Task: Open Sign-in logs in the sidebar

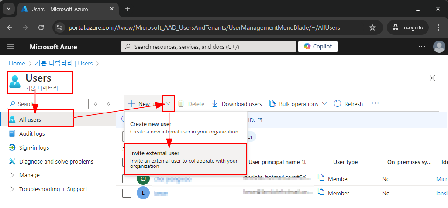Action: (x=34, y=147)
